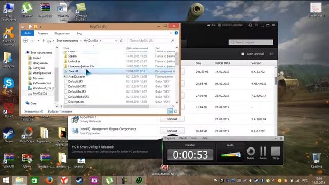Viewport: 329px width, 185px height.
Task: Select the Steam folder row
Action: click(x=119, y=56)
